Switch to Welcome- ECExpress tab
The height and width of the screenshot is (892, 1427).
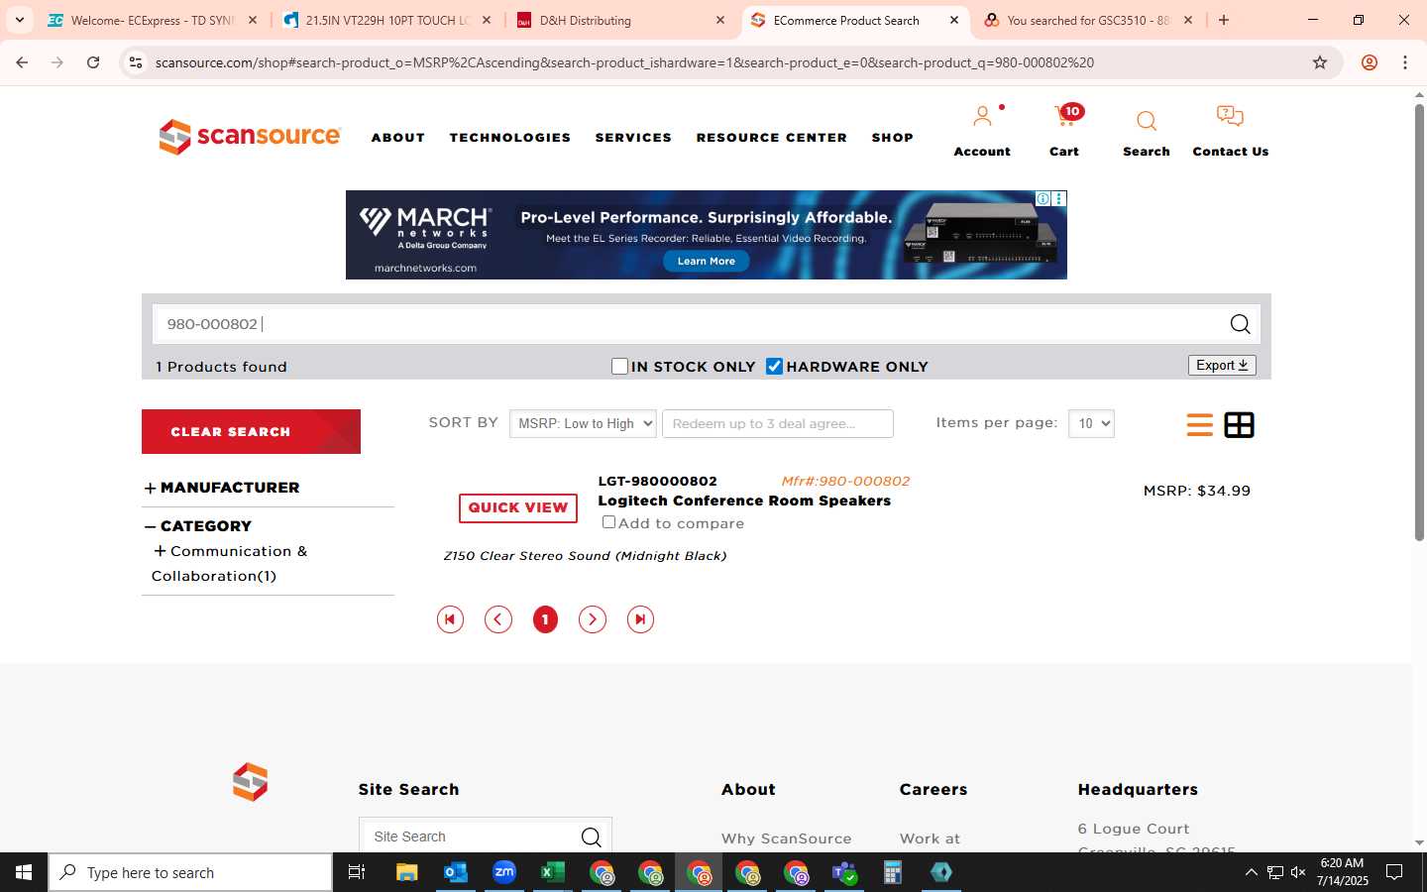152,20
